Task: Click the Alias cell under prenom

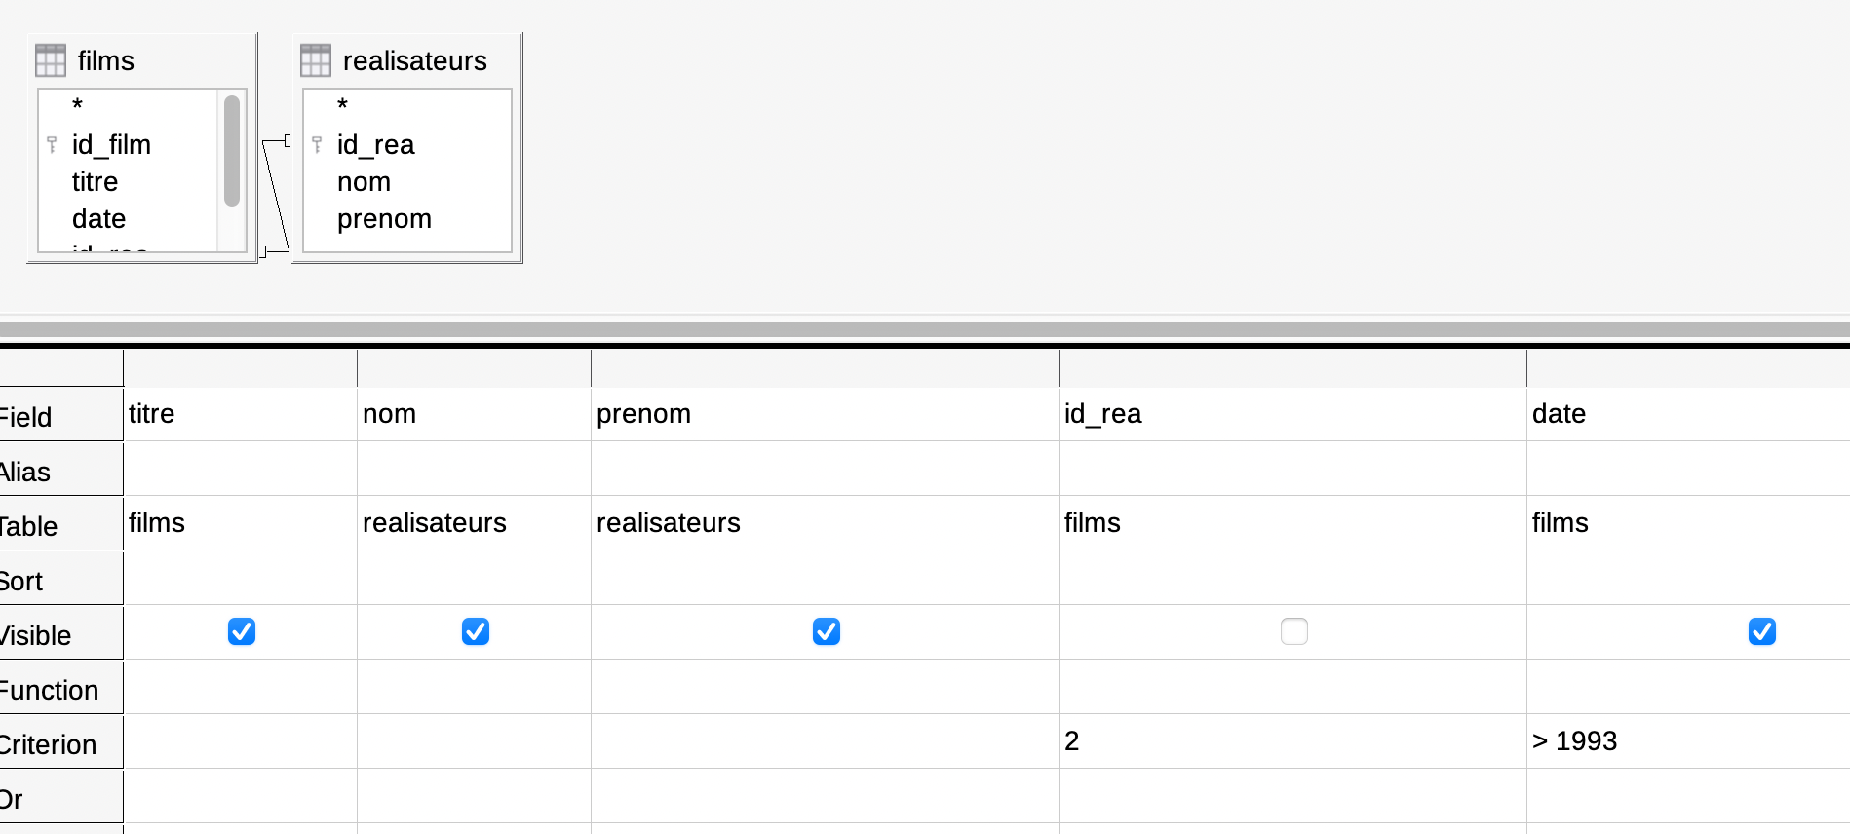Action: pyautogui.click(x=826, y=469)
